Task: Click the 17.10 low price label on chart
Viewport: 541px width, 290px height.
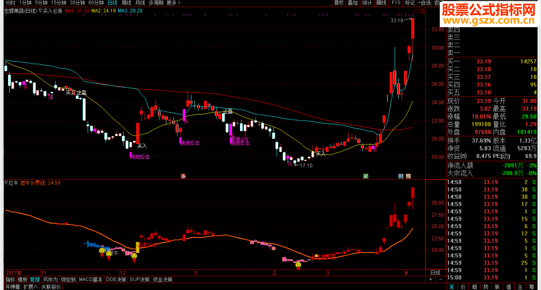Action: pyautogui.click(x=306, y=166)
